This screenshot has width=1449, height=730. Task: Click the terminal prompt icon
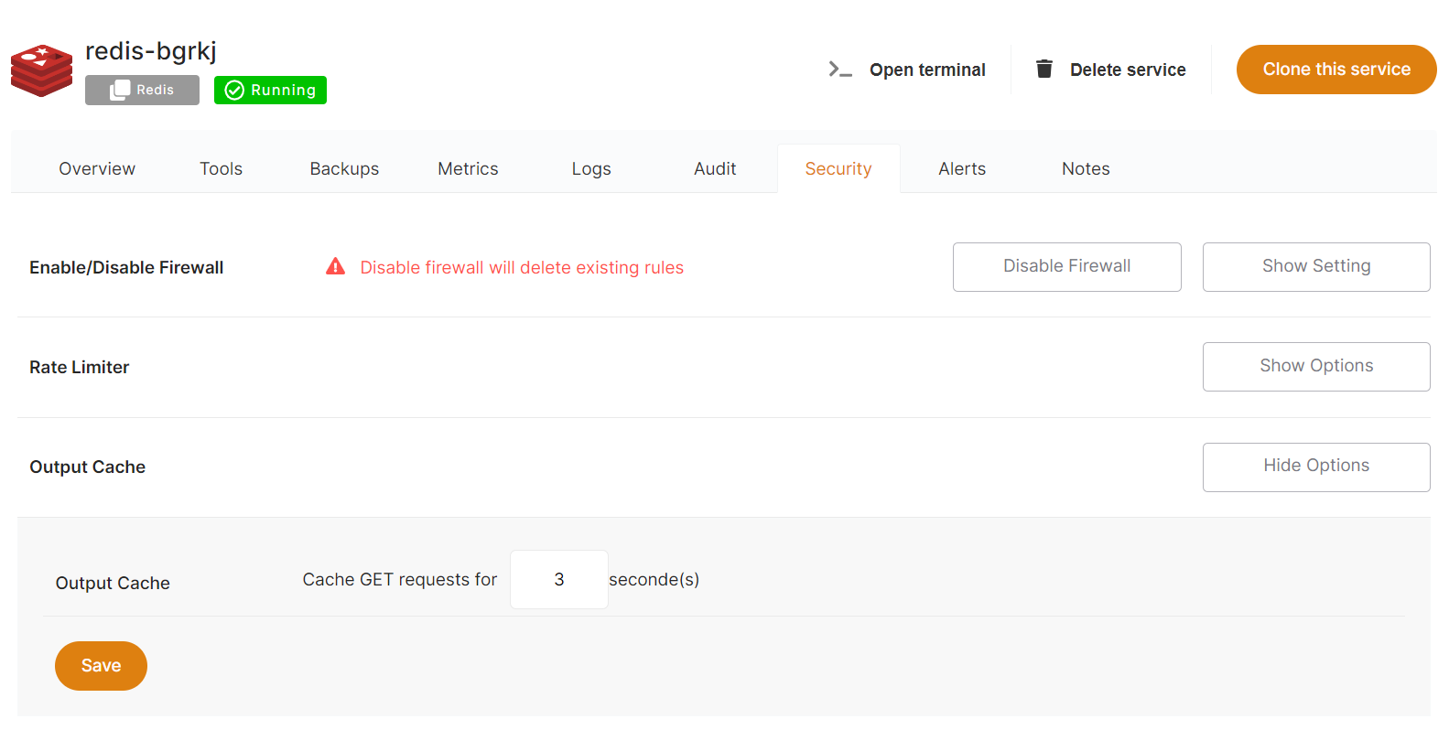click(839, 70)
